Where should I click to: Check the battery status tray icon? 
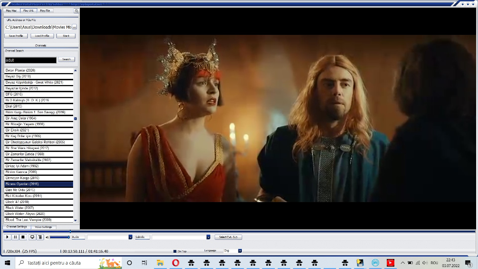coord(410,263)
